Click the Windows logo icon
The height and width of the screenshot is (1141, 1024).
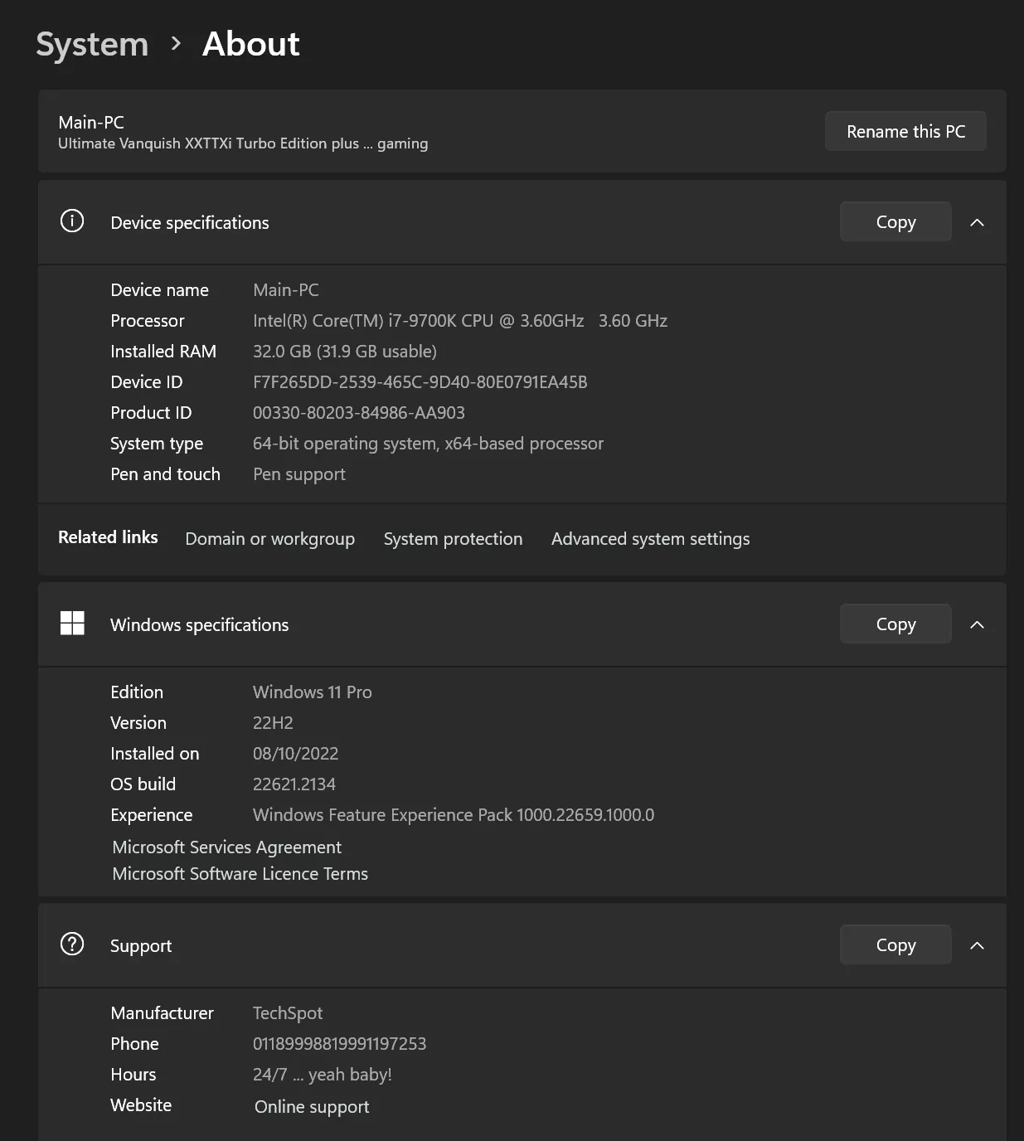pos(72,624)
